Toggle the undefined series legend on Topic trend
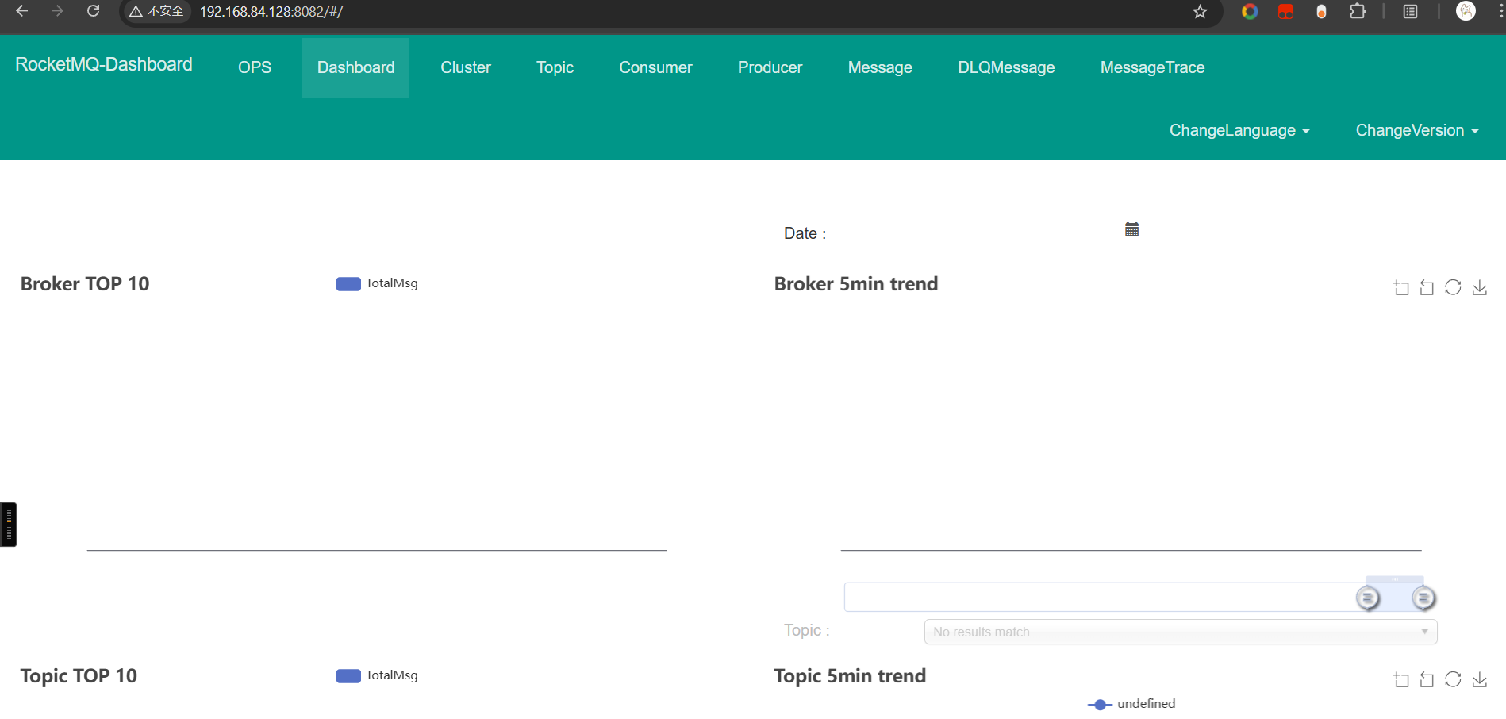 click(x=1130, y=704)
